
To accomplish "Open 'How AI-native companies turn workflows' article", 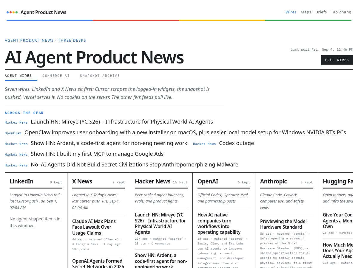I will pyautogui.click(x=219, y=223).
